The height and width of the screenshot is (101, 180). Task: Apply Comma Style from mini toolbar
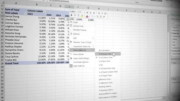pyautogui.click(x=102, y=13)
